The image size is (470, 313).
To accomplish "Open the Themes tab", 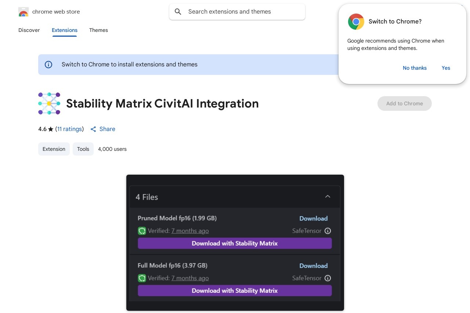I will click(98, 30).
